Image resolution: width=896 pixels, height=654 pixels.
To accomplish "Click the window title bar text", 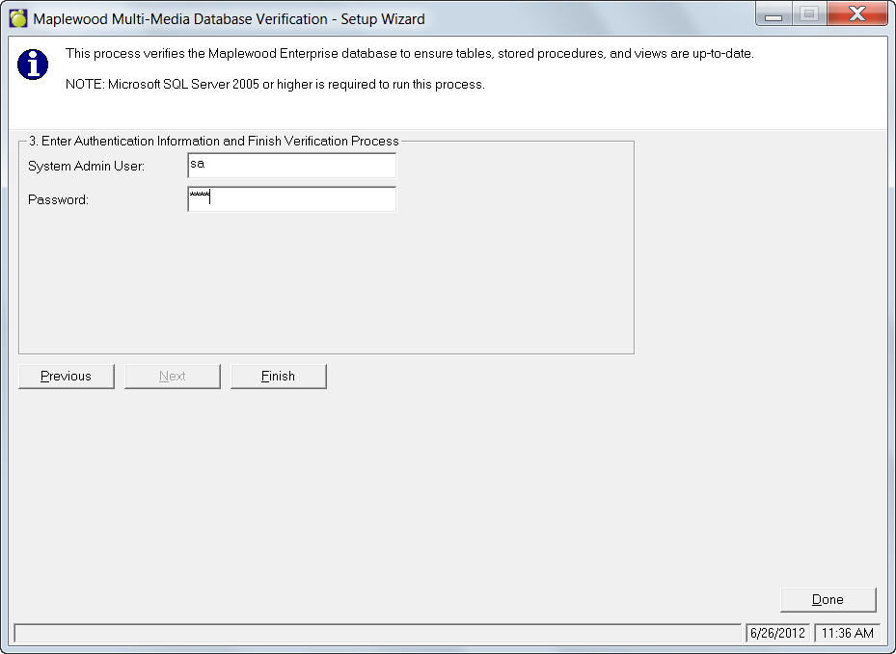I will [229, 19].
